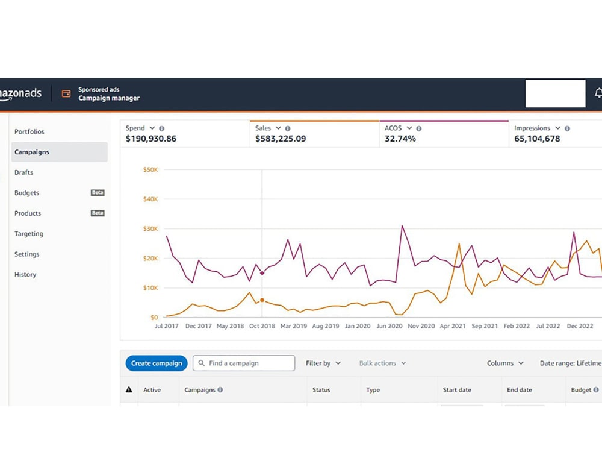Viewport: 602px width, 452px height.
Task: Click the ACOS value 32.74%
Action: click(400, 139)
